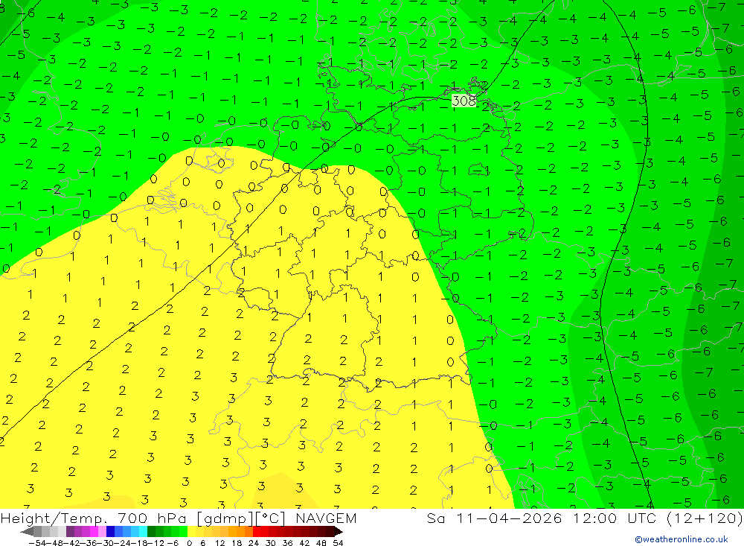Pick the yellow swatch in the legend
This screenshot has width=744, height=546.
tap(192, 531)
